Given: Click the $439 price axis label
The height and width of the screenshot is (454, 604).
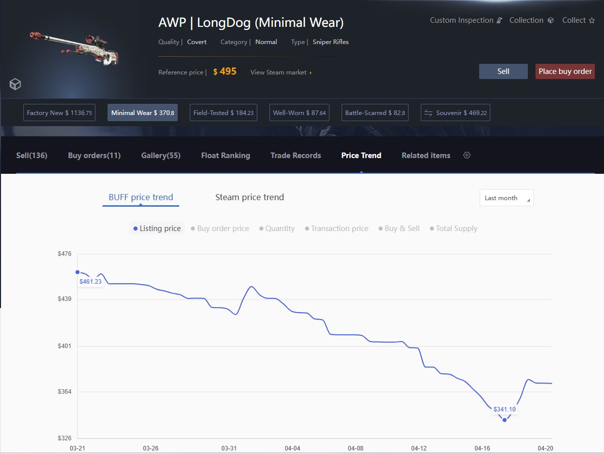Looking at the screenshot, I should [x=64, y=298].
